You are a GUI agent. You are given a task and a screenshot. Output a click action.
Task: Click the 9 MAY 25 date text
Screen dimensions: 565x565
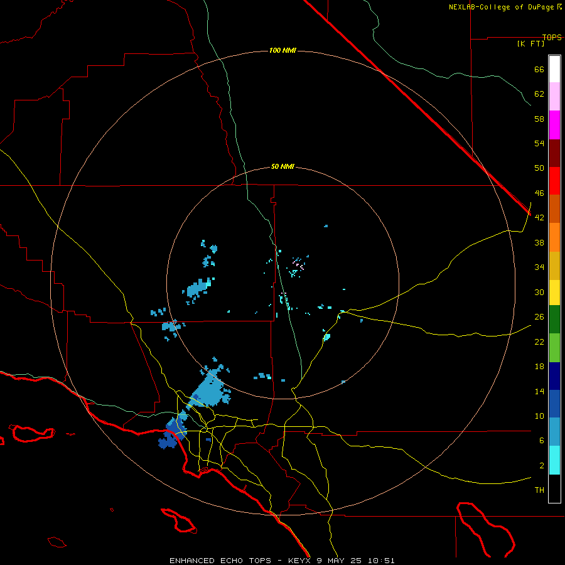click(x=339, y=561)
